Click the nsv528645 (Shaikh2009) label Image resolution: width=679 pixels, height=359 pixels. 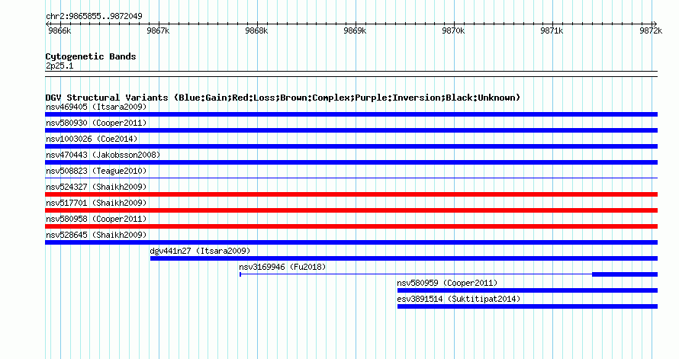[x=96, y=235]
